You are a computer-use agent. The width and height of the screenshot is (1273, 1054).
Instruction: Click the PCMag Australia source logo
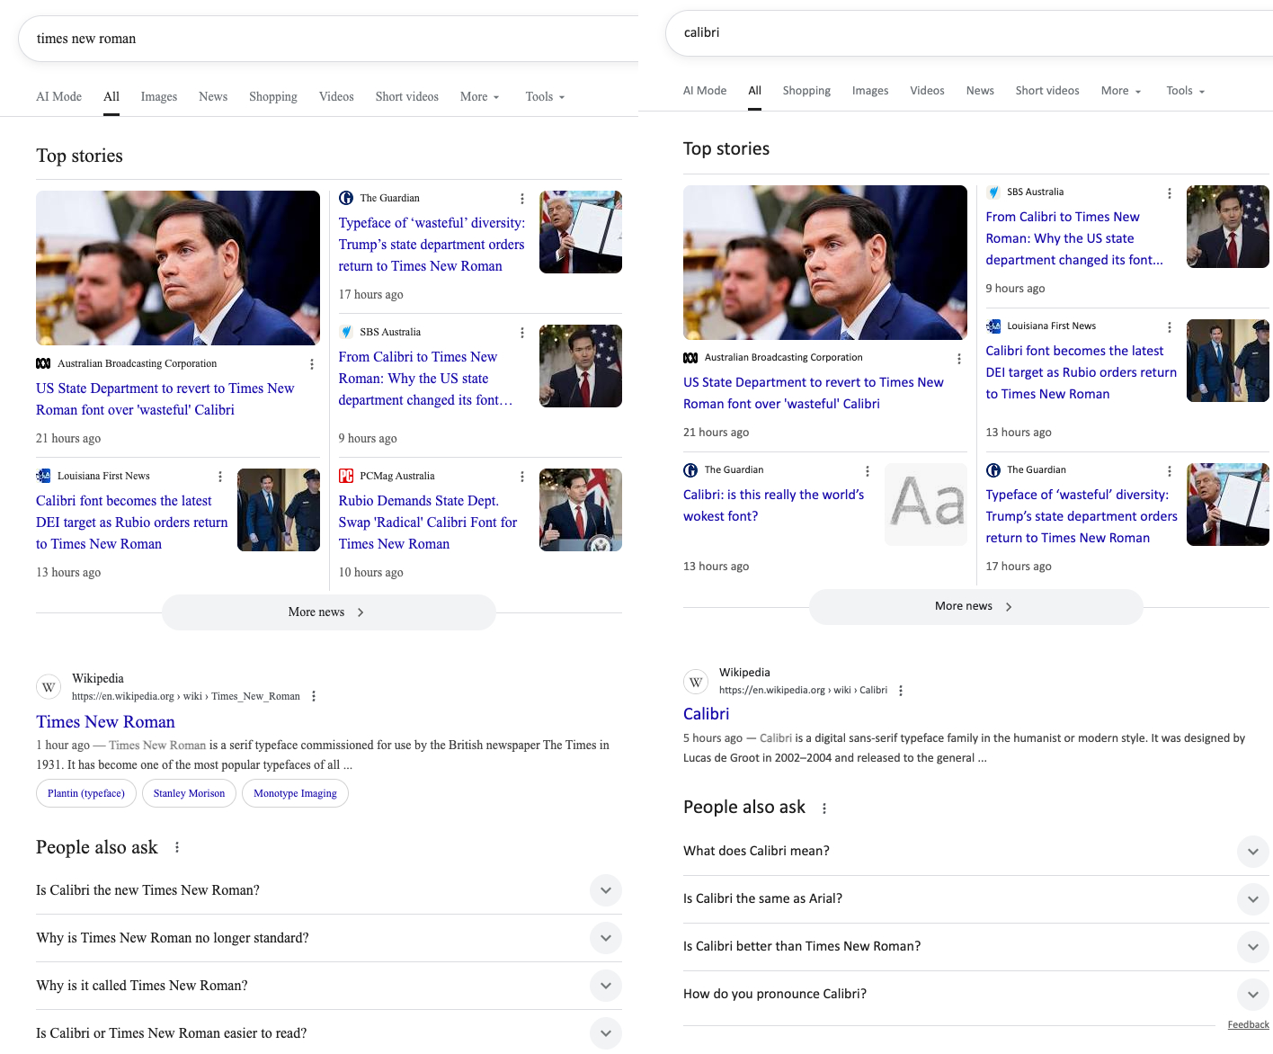pos(346,476)
